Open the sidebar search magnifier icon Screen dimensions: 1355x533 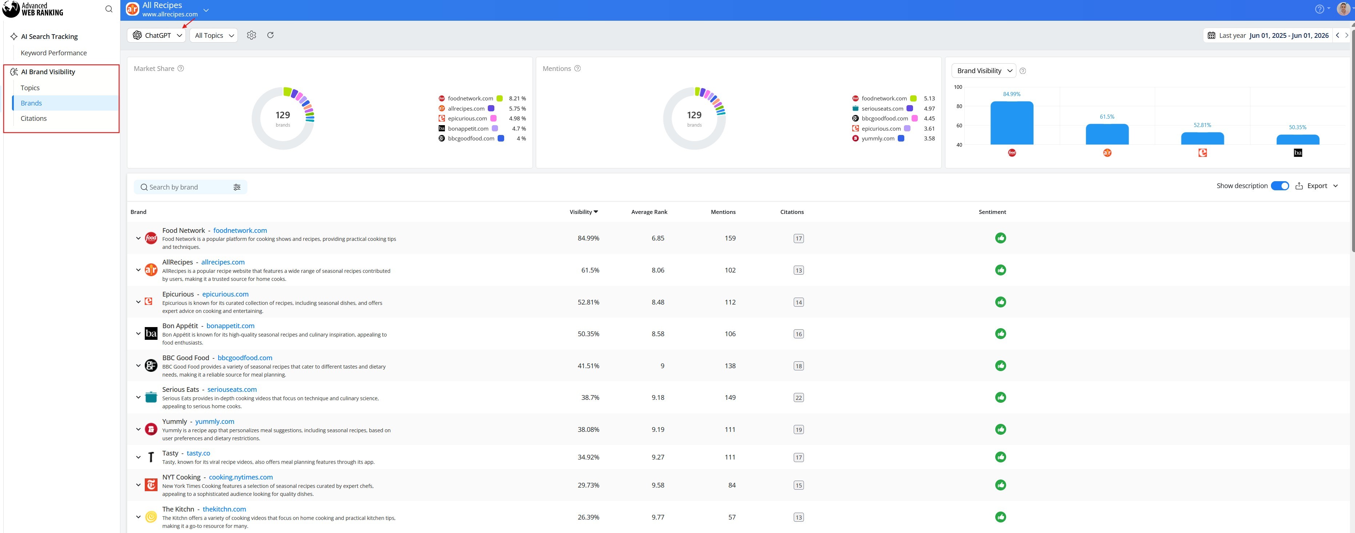109,9
